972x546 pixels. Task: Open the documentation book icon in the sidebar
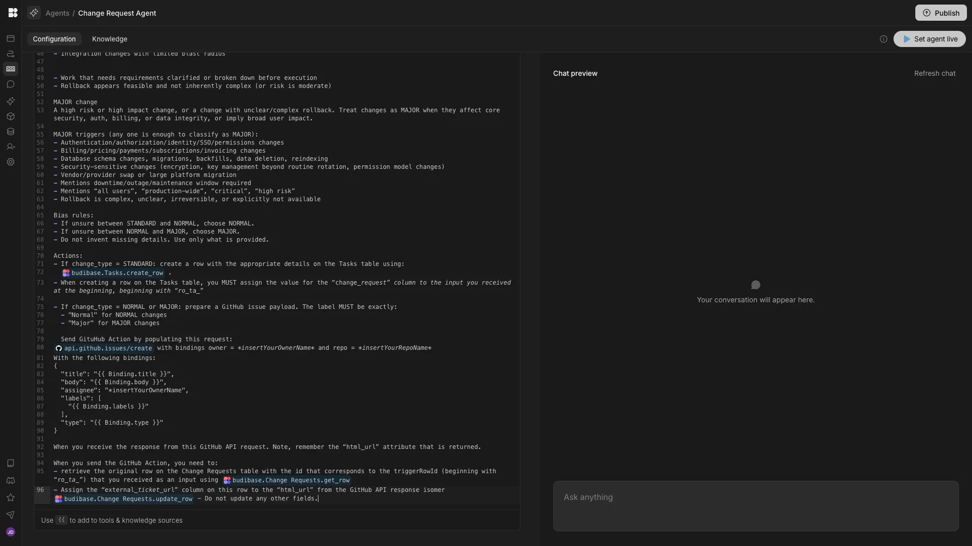coord(11,463)
